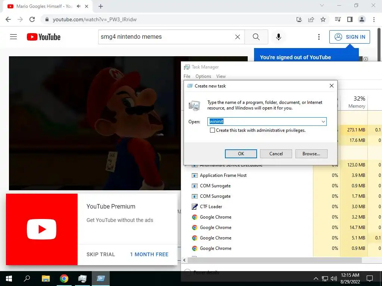Click 1 MONTH FREE offer
This screenshot has width=382, height=286.
click(149, 254)
